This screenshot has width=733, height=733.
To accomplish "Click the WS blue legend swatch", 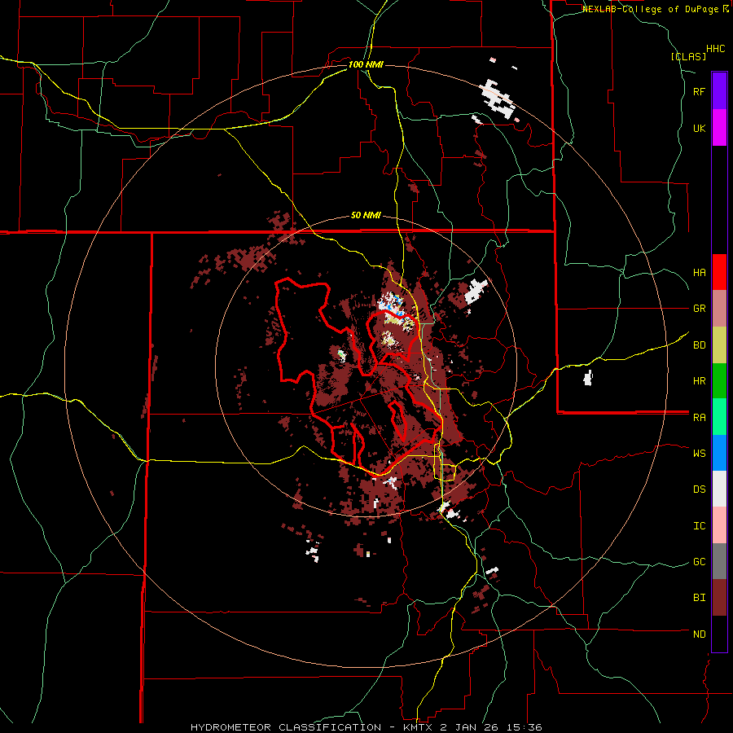I will click(x=719, y=453).
